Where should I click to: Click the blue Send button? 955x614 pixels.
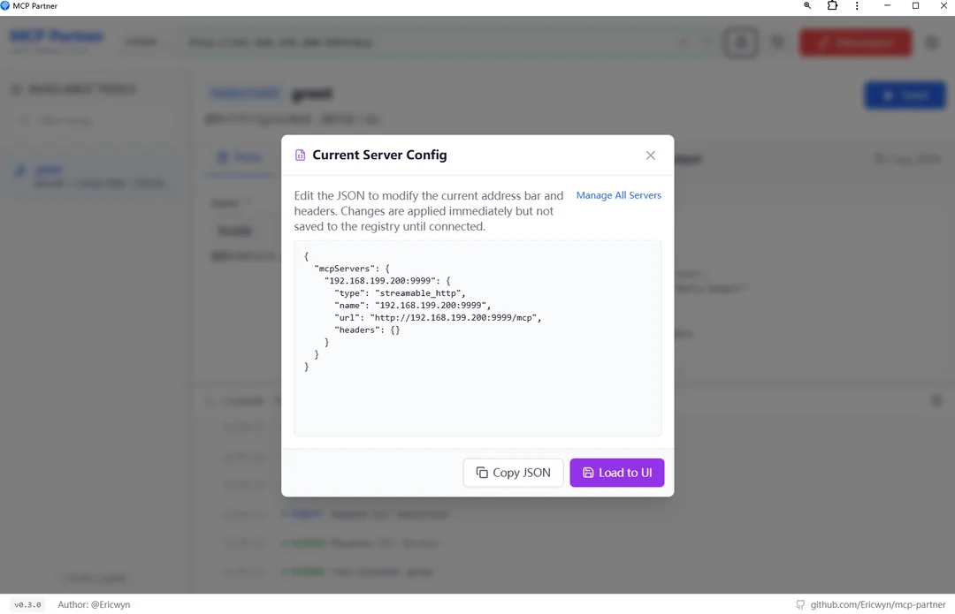pos(905,95)
